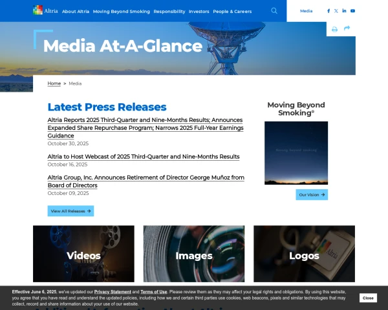Click the October 30, 2025 date text
Screen dimensions: 388x310
[68, 143]
